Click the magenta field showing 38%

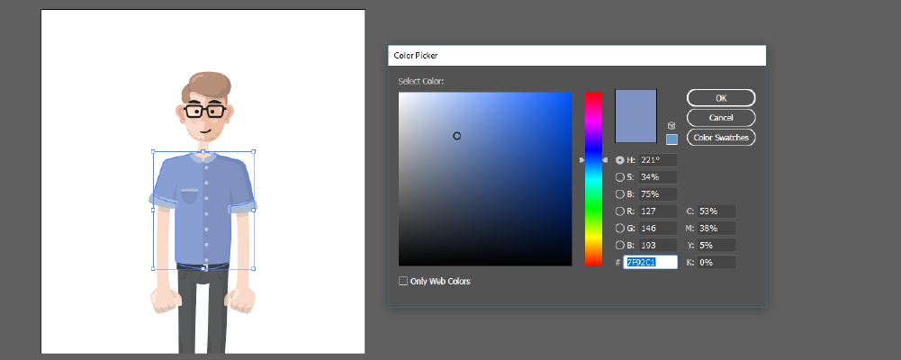click(716, 228)
